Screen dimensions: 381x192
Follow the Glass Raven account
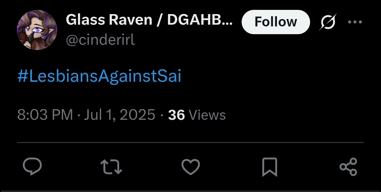pyautogui.click(x=276, y=22)
